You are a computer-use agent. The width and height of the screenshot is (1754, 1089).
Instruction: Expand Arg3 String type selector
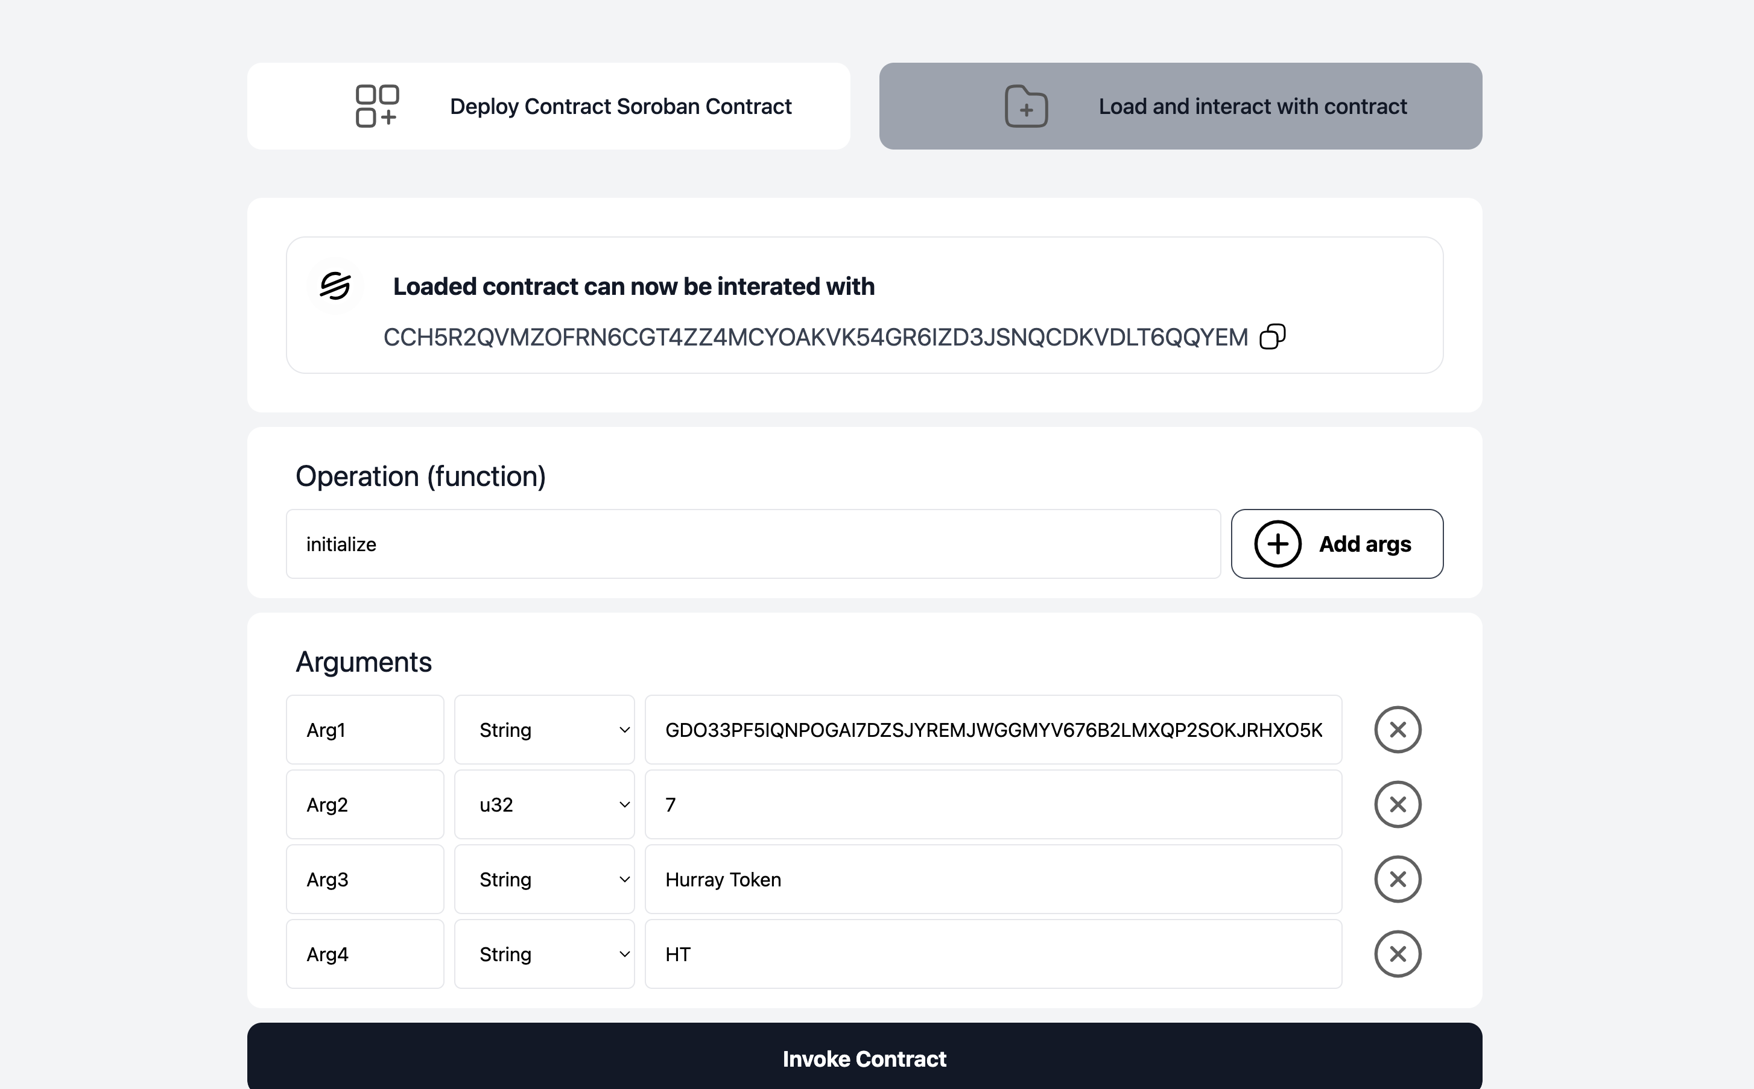coord(544,879)
